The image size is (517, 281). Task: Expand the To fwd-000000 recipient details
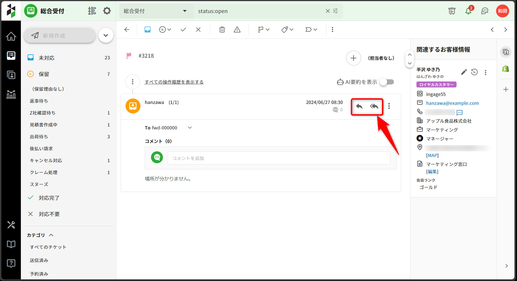(x=190, y=128)
